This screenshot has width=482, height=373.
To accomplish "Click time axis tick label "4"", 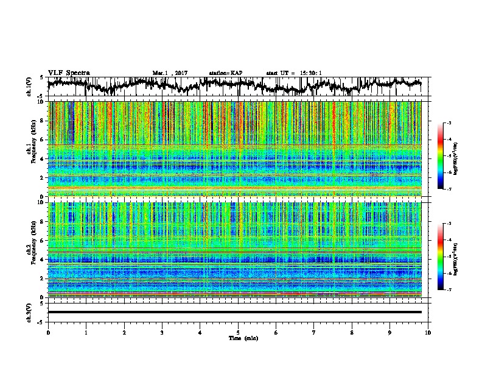I will [x=200, y=333].
